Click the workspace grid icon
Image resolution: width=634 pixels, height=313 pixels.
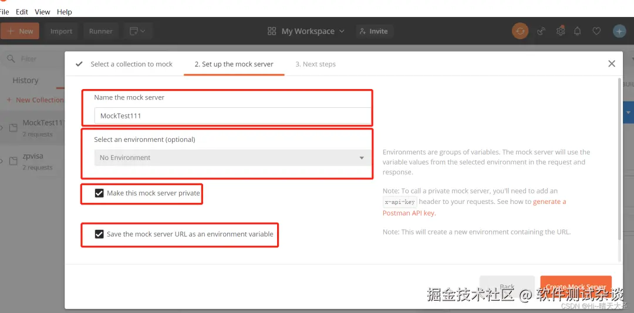pyautogui.click(x=272, y=31)
